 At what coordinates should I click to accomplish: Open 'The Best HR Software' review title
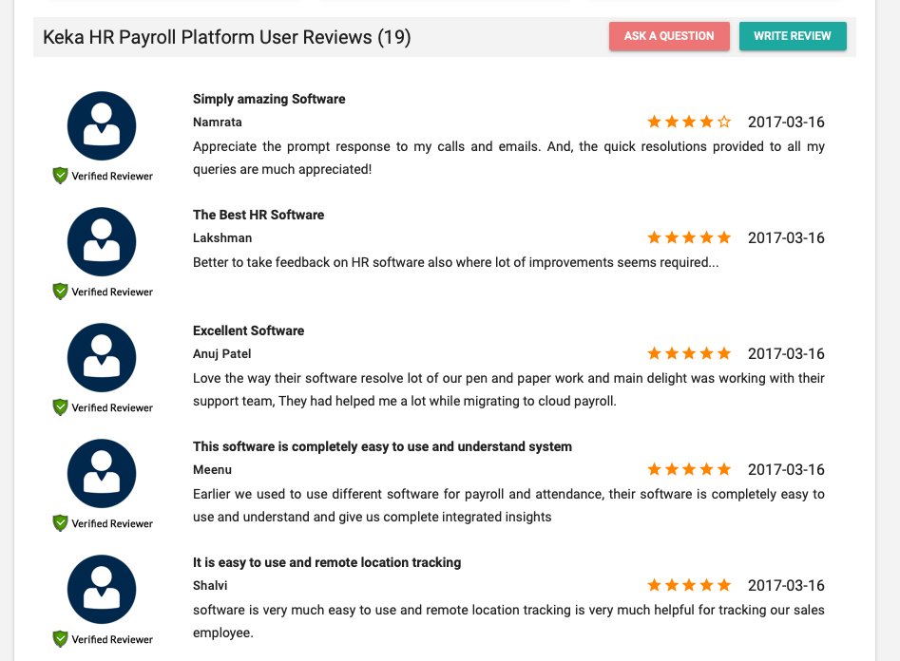click(x=259, y=215)
